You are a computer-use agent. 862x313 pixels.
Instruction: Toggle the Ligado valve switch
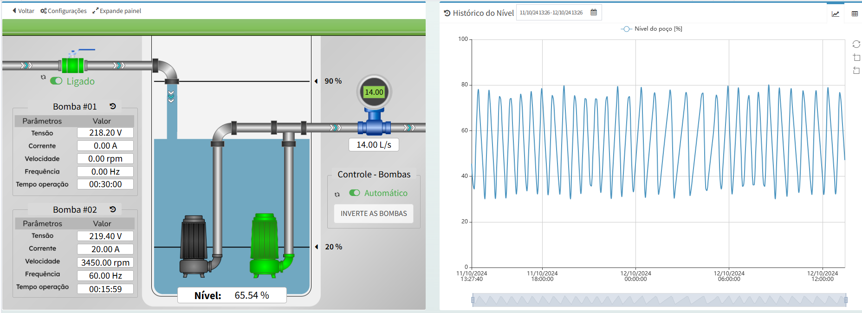click(x=57, y=81)
